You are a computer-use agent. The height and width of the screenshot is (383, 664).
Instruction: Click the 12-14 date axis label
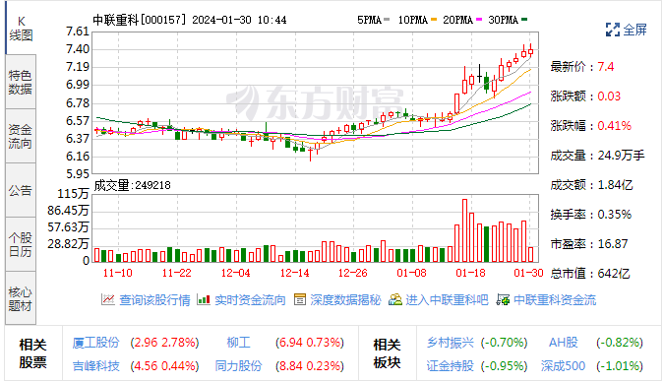[295, 273]
